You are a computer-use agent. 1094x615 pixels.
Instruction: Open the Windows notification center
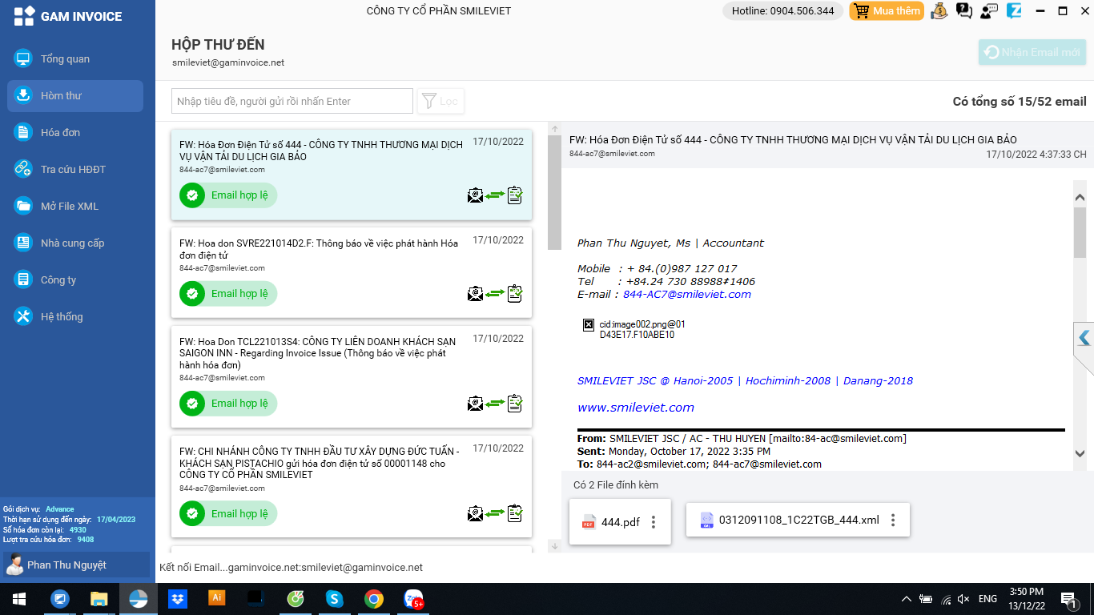click(1068, 599)
